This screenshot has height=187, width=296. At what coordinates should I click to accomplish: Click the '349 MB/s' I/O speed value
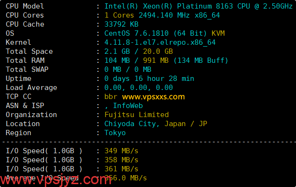121,151
